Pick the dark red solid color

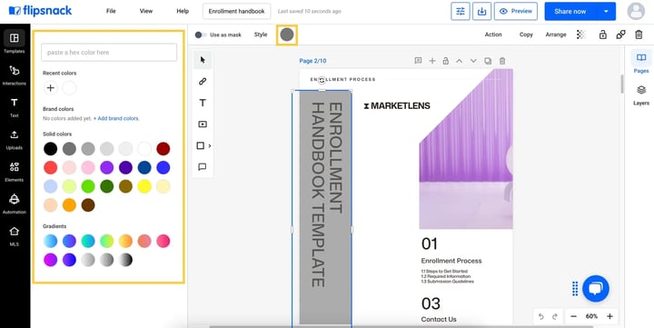(163, 149)
